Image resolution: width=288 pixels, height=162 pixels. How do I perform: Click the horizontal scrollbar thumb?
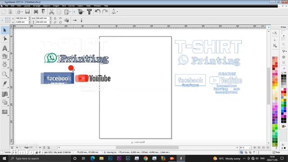coord(147,148)
